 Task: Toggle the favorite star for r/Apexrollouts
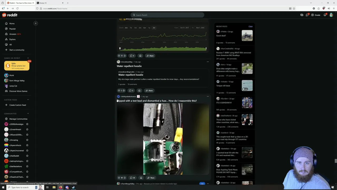(x=27, y=145)
